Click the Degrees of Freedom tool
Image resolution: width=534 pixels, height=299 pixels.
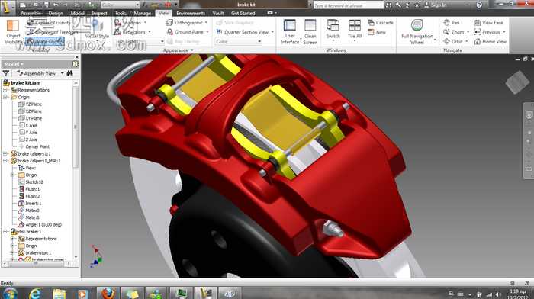[52, 32]
